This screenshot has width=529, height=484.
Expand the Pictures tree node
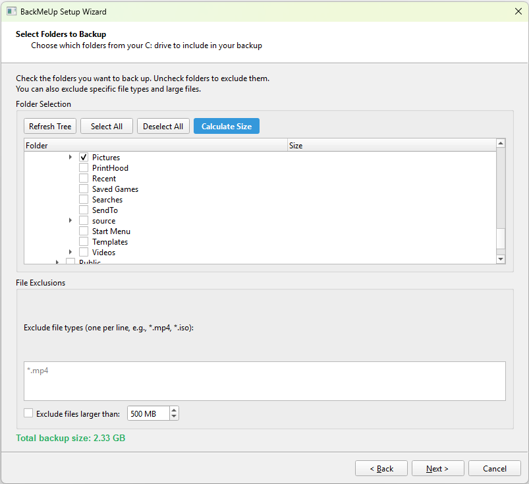70,157
